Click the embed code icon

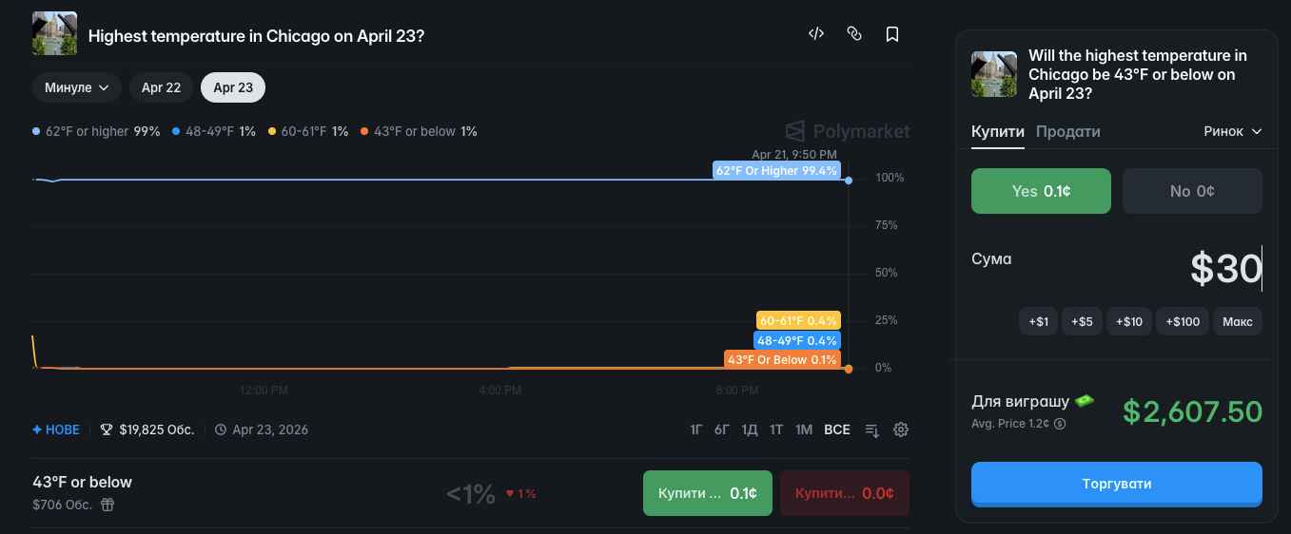click(x=815, y=34)
